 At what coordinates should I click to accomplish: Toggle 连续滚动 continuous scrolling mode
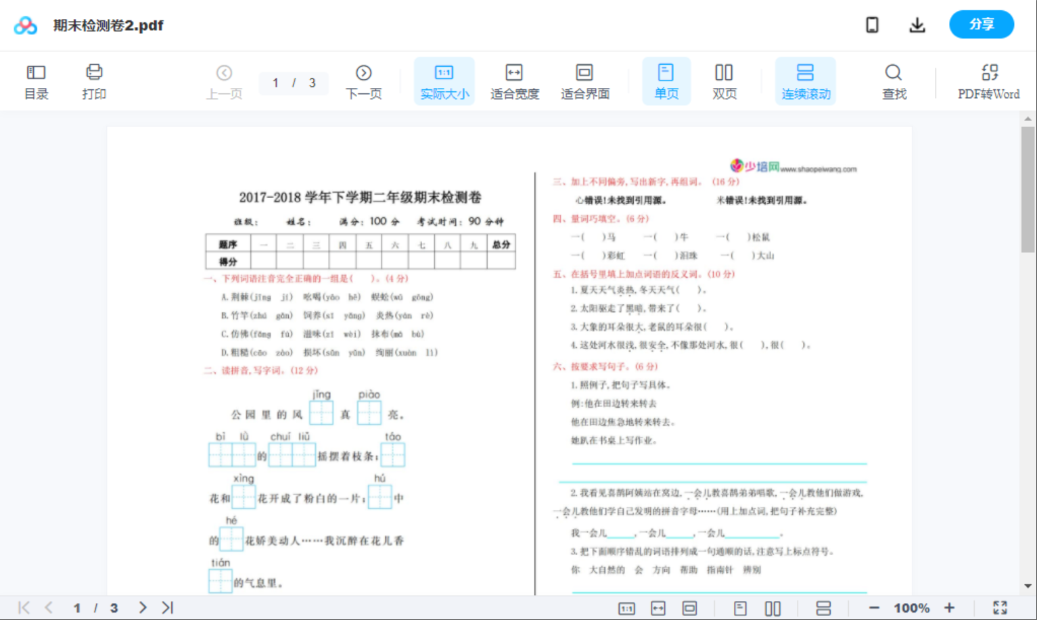point(805,82)
